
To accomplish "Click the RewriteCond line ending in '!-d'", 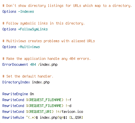I will tap(37, 106).
